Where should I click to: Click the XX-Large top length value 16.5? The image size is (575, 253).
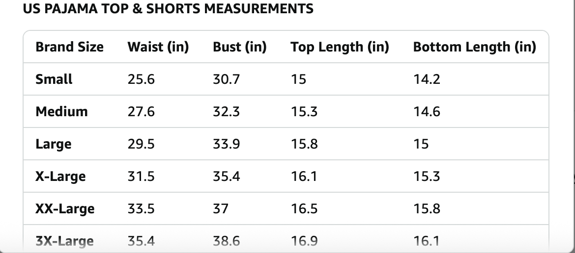click(304, 209)
